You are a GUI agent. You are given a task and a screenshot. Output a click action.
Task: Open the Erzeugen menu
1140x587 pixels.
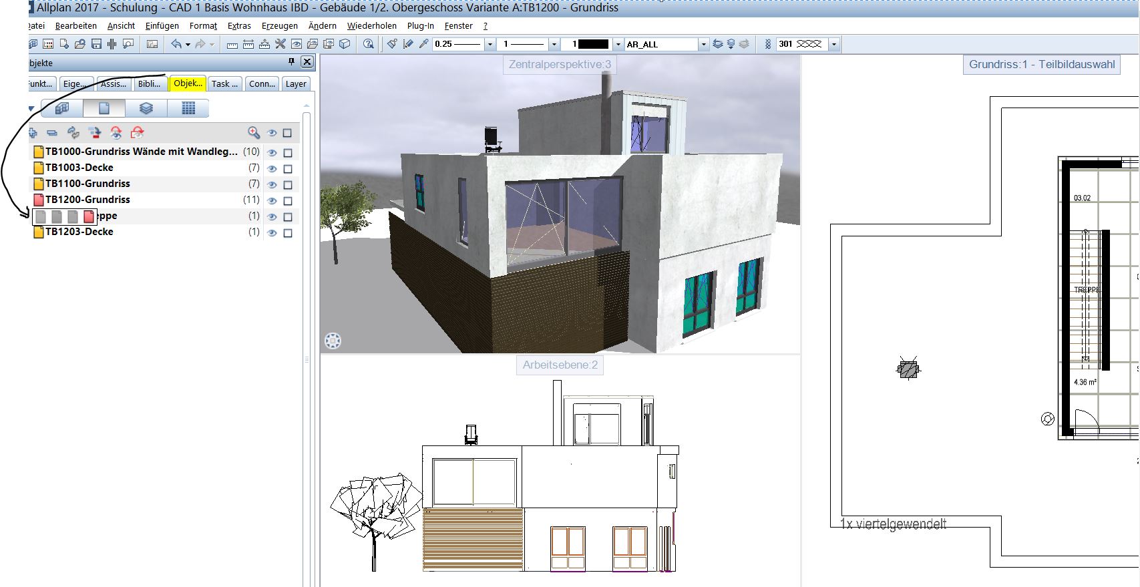[279, 25]
